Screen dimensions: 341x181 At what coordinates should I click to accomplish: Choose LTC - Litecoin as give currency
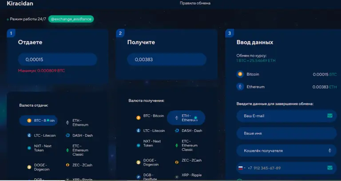pos(41,135)
